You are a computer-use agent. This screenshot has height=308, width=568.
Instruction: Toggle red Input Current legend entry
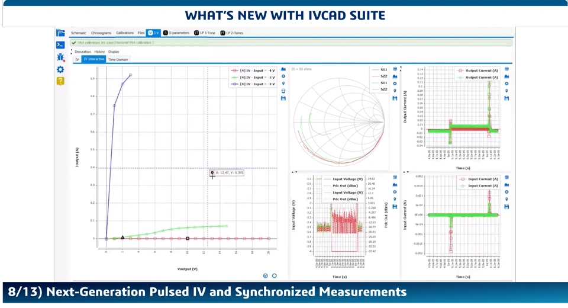pos(479,179)
